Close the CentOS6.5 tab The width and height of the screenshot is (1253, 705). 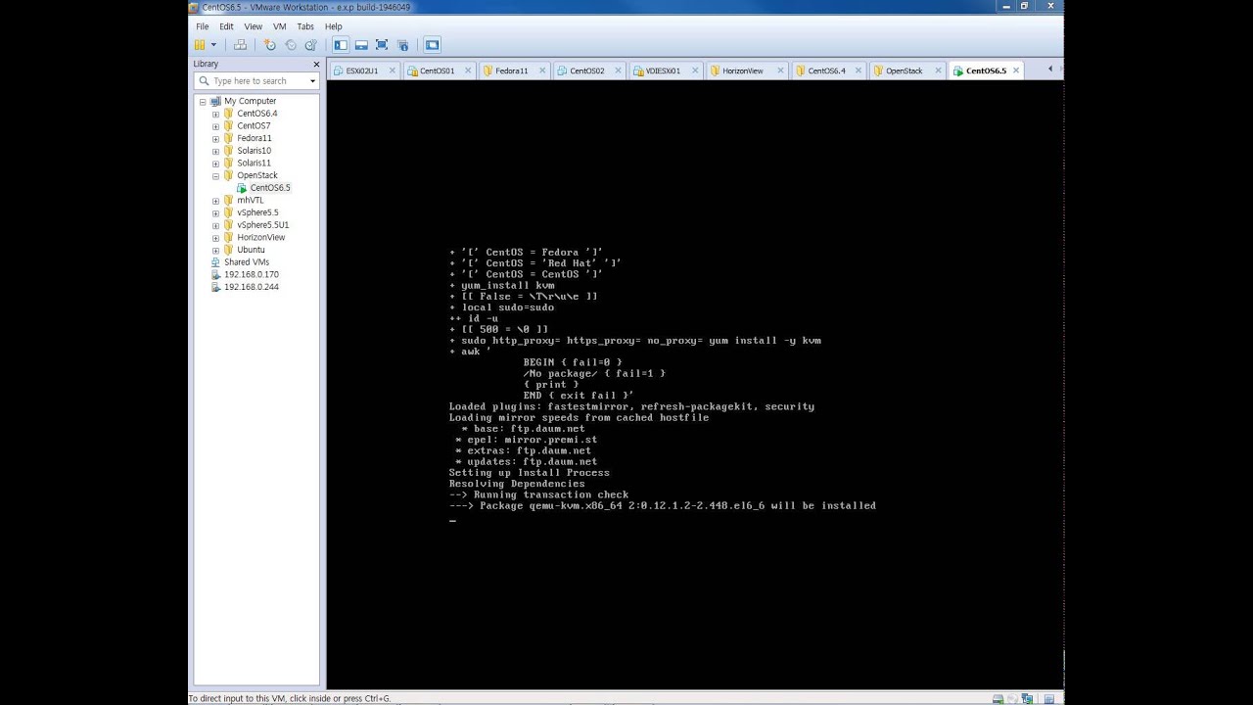(1016, 70)
